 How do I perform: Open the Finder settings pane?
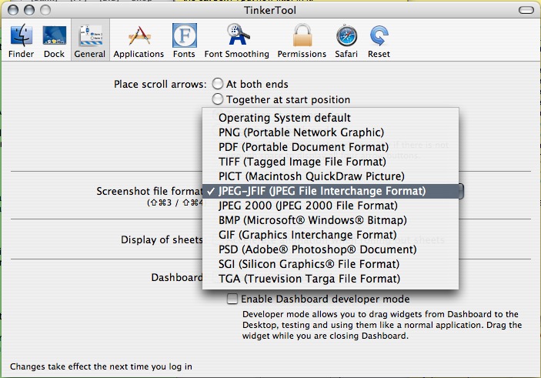tap(22, 40)
